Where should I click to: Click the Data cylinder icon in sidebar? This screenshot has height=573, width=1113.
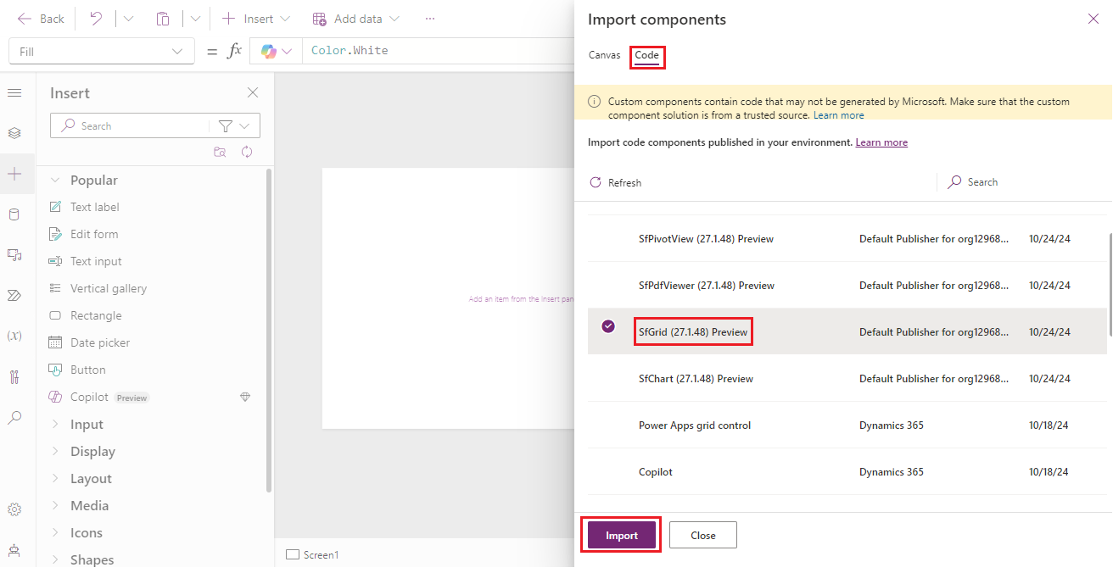tap(14, 214)
